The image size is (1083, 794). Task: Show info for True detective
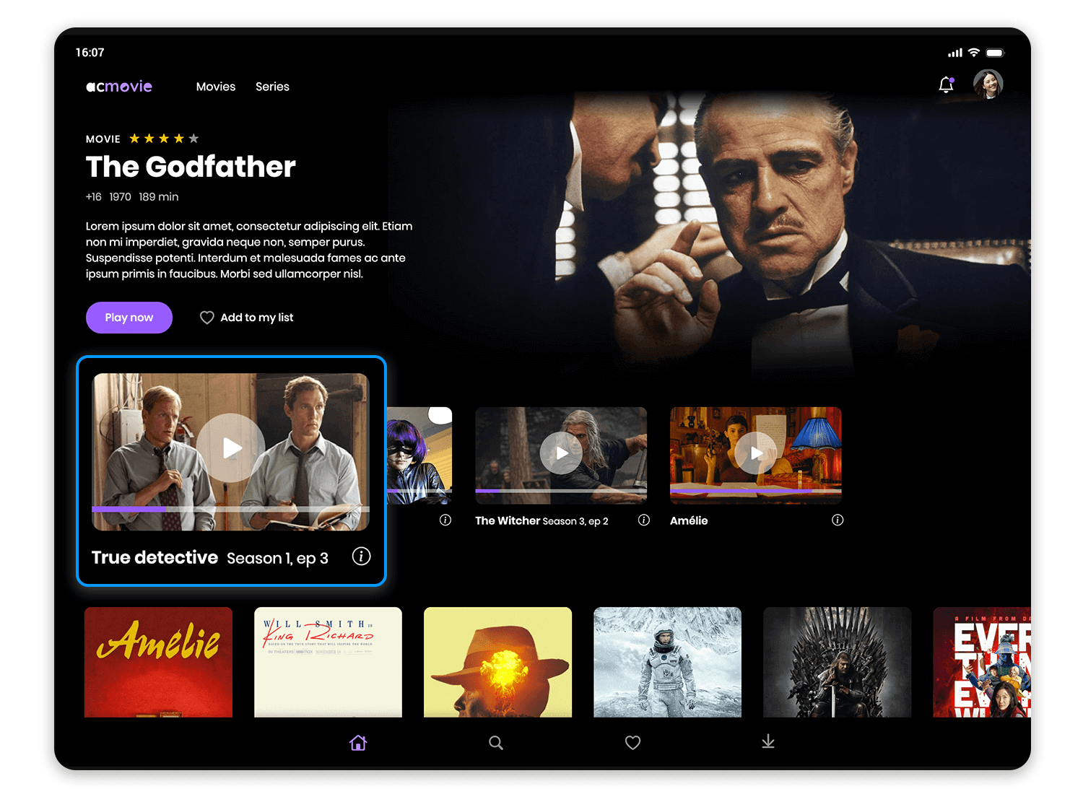tap(361, 556)
